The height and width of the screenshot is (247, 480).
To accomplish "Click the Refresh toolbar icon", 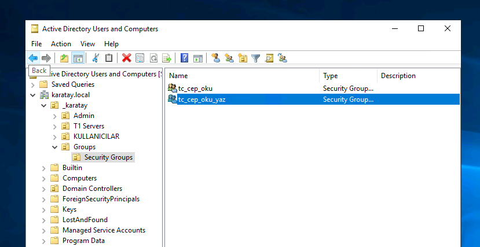I will coord(153,58).
